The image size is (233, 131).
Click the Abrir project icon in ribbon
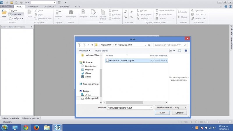click(4, 13)
